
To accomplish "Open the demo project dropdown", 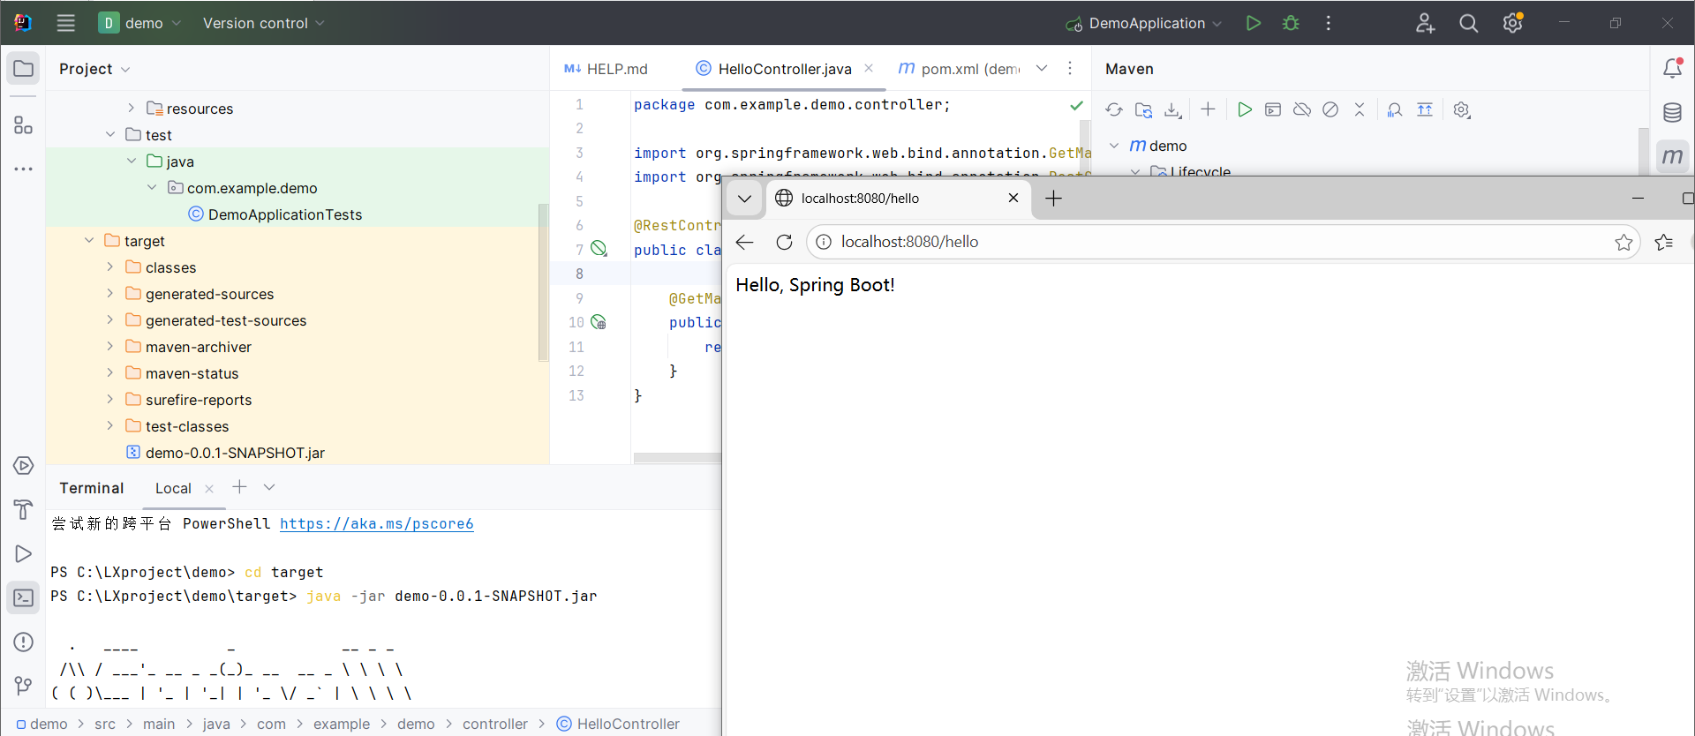I will (139, 23).
